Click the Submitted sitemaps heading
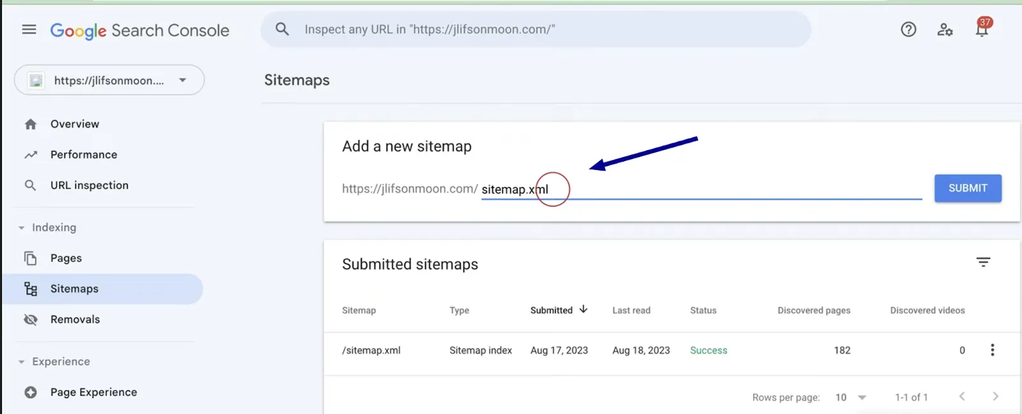The height and width of the screenshot is (414, 1022). [x=410, y=264]
